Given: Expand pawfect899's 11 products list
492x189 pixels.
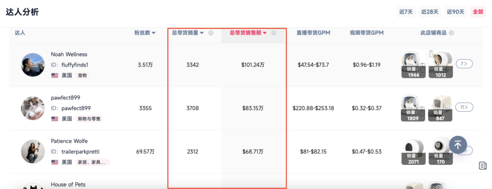Looking at the screenshot, I should 464,107.
